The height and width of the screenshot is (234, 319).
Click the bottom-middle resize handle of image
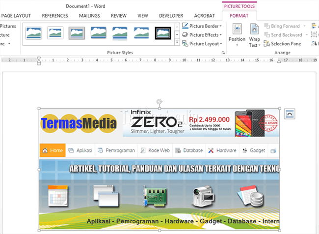tap(159, 231)
